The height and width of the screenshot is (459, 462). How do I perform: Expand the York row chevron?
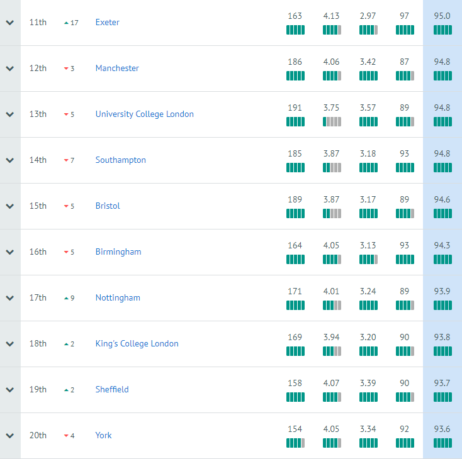[x=10, y=436]
